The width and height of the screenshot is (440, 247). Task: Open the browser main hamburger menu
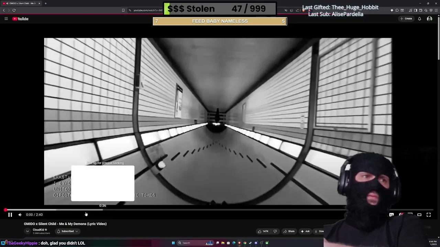(x=436, y=10)
